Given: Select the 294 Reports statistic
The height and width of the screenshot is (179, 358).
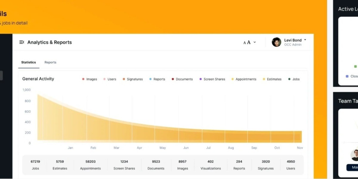Looking at the screenshot, I should [239, 165].
